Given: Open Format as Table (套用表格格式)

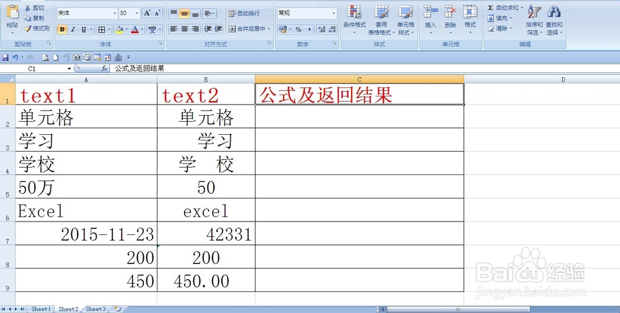Looking at the screenshot, I should 381,20.
